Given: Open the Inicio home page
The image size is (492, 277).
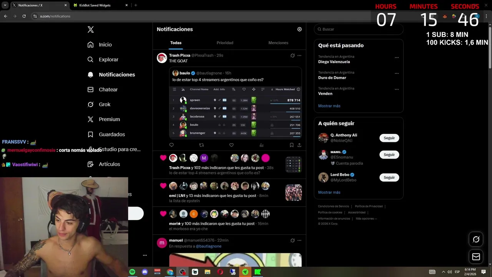Looking at the screenshot, I should (100, 45).
